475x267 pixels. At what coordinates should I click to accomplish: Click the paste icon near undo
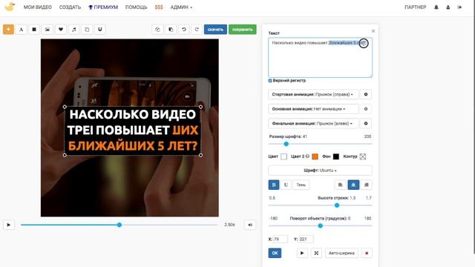[171, 30]
